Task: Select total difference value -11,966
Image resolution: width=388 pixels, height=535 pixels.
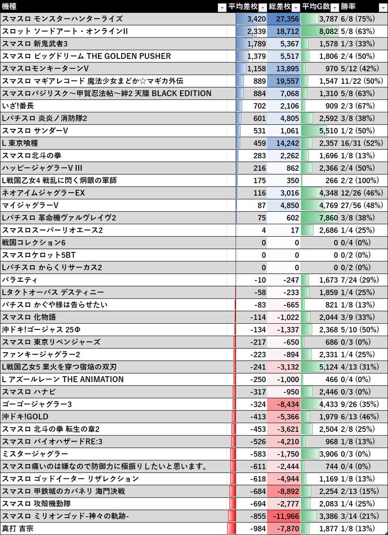Action: tap(284, 517)
